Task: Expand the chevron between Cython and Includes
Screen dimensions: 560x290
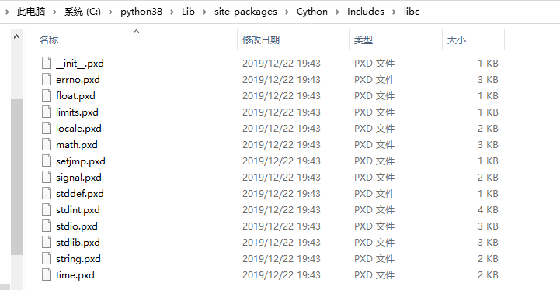Action: point(337,12)
